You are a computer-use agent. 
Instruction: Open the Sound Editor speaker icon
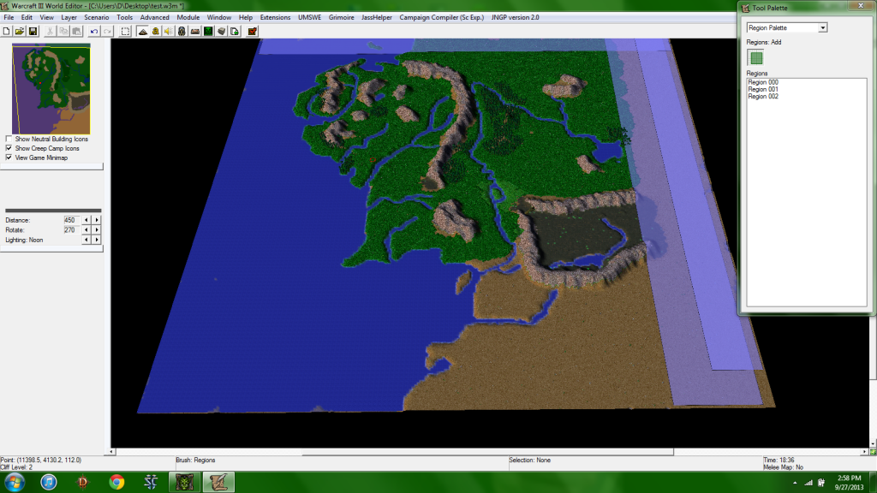point(169,32)
